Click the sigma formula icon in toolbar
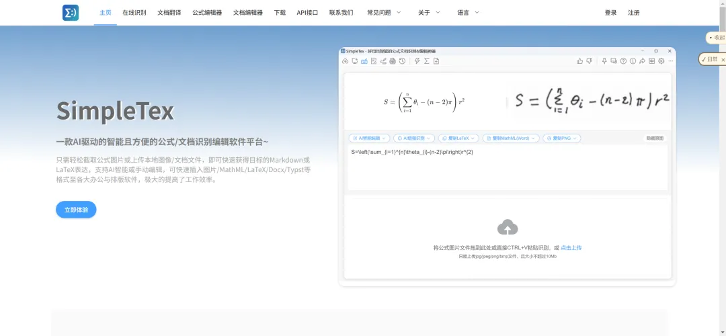Viewport: 726px width, 336px height. (426, 61)
